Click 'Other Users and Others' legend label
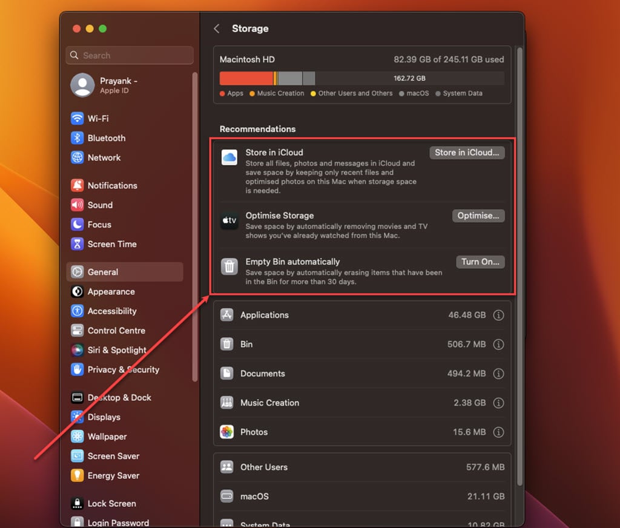This screenshot has height=528, width=620. (355, 93)
